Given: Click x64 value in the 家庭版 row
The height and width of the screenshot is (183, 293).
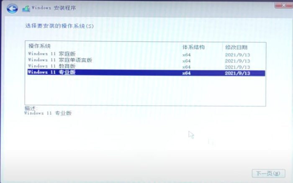Looking at the screenshot, I should tap(187, 55).
